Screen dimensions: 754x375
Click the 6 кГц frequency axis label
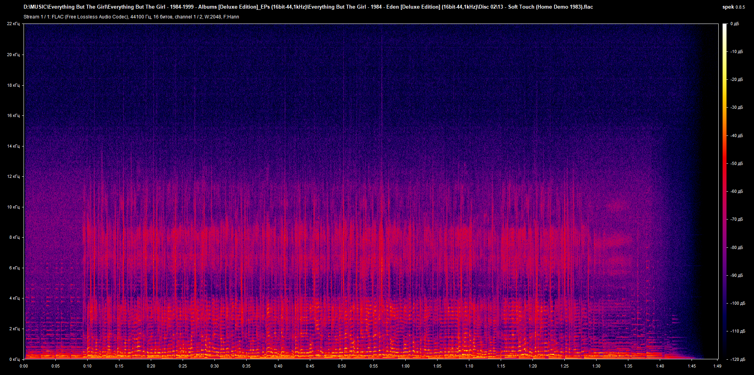point(15,268)
